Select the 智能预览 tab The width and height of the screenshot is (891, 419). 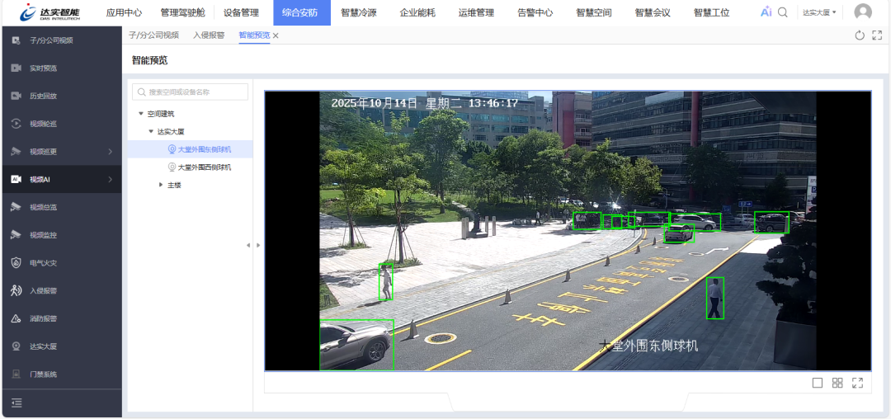[x=254, y=35]
